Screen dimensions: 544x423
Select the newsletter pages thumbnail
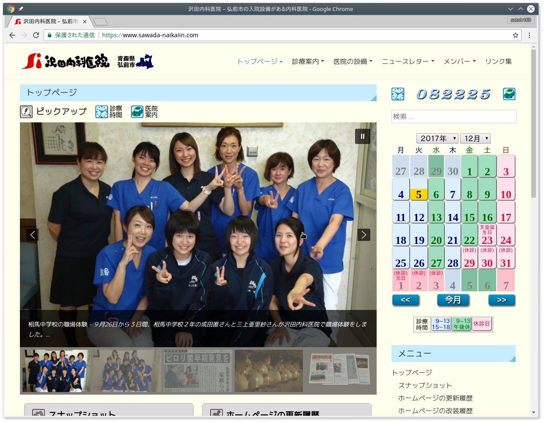(x=340, y=371)
